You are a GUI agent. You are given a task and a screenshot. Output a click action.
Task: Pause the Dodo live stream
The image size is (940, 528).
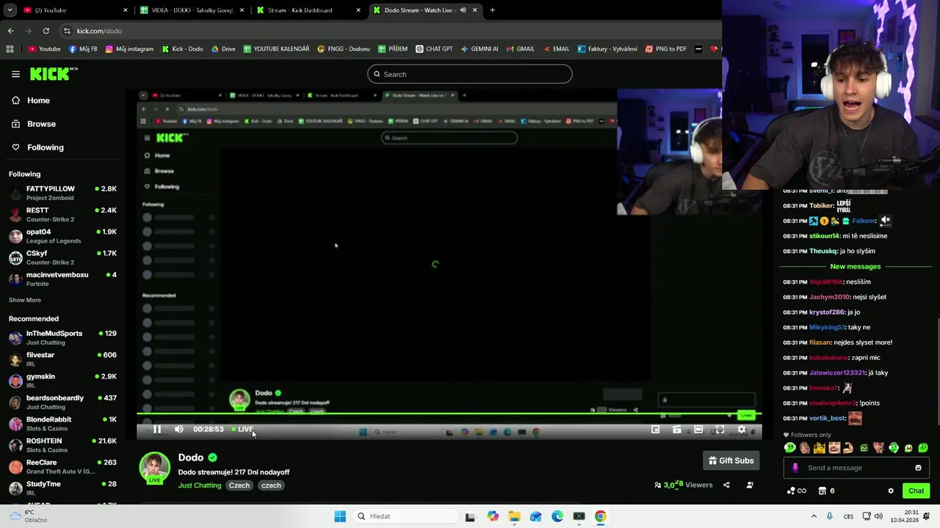tap(157, 430)
